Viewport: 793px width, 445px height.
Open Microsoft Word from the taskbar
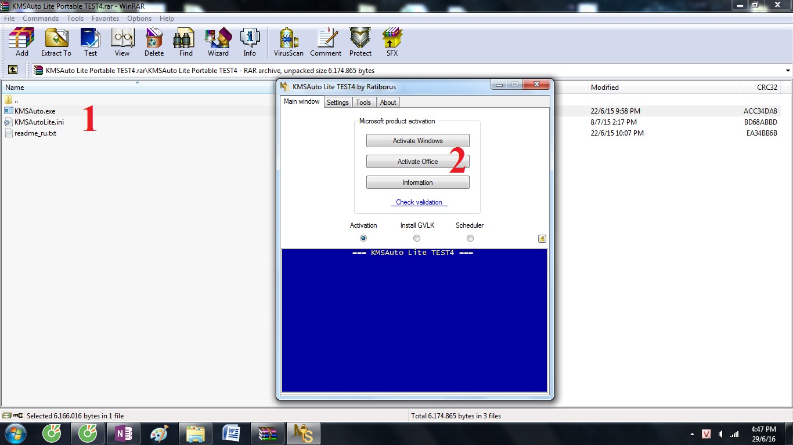coord(232,433)
